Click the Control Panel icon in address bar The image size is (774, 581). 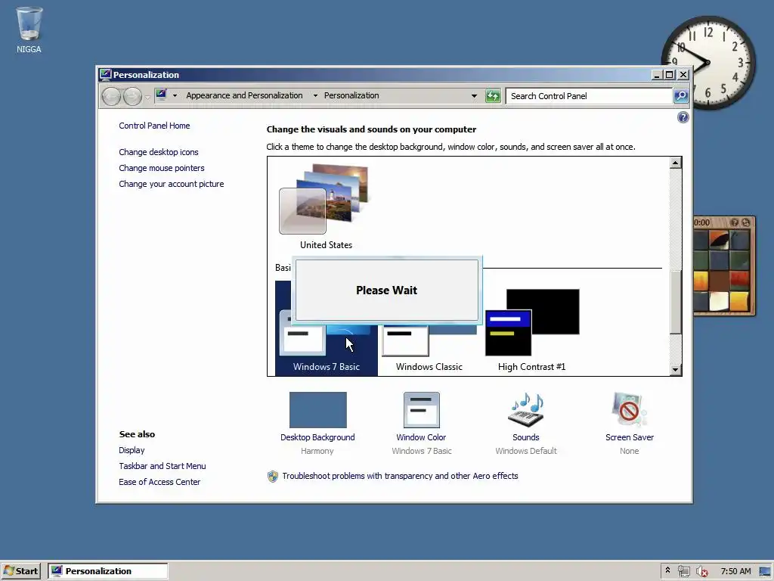click(x=162, y=95)
